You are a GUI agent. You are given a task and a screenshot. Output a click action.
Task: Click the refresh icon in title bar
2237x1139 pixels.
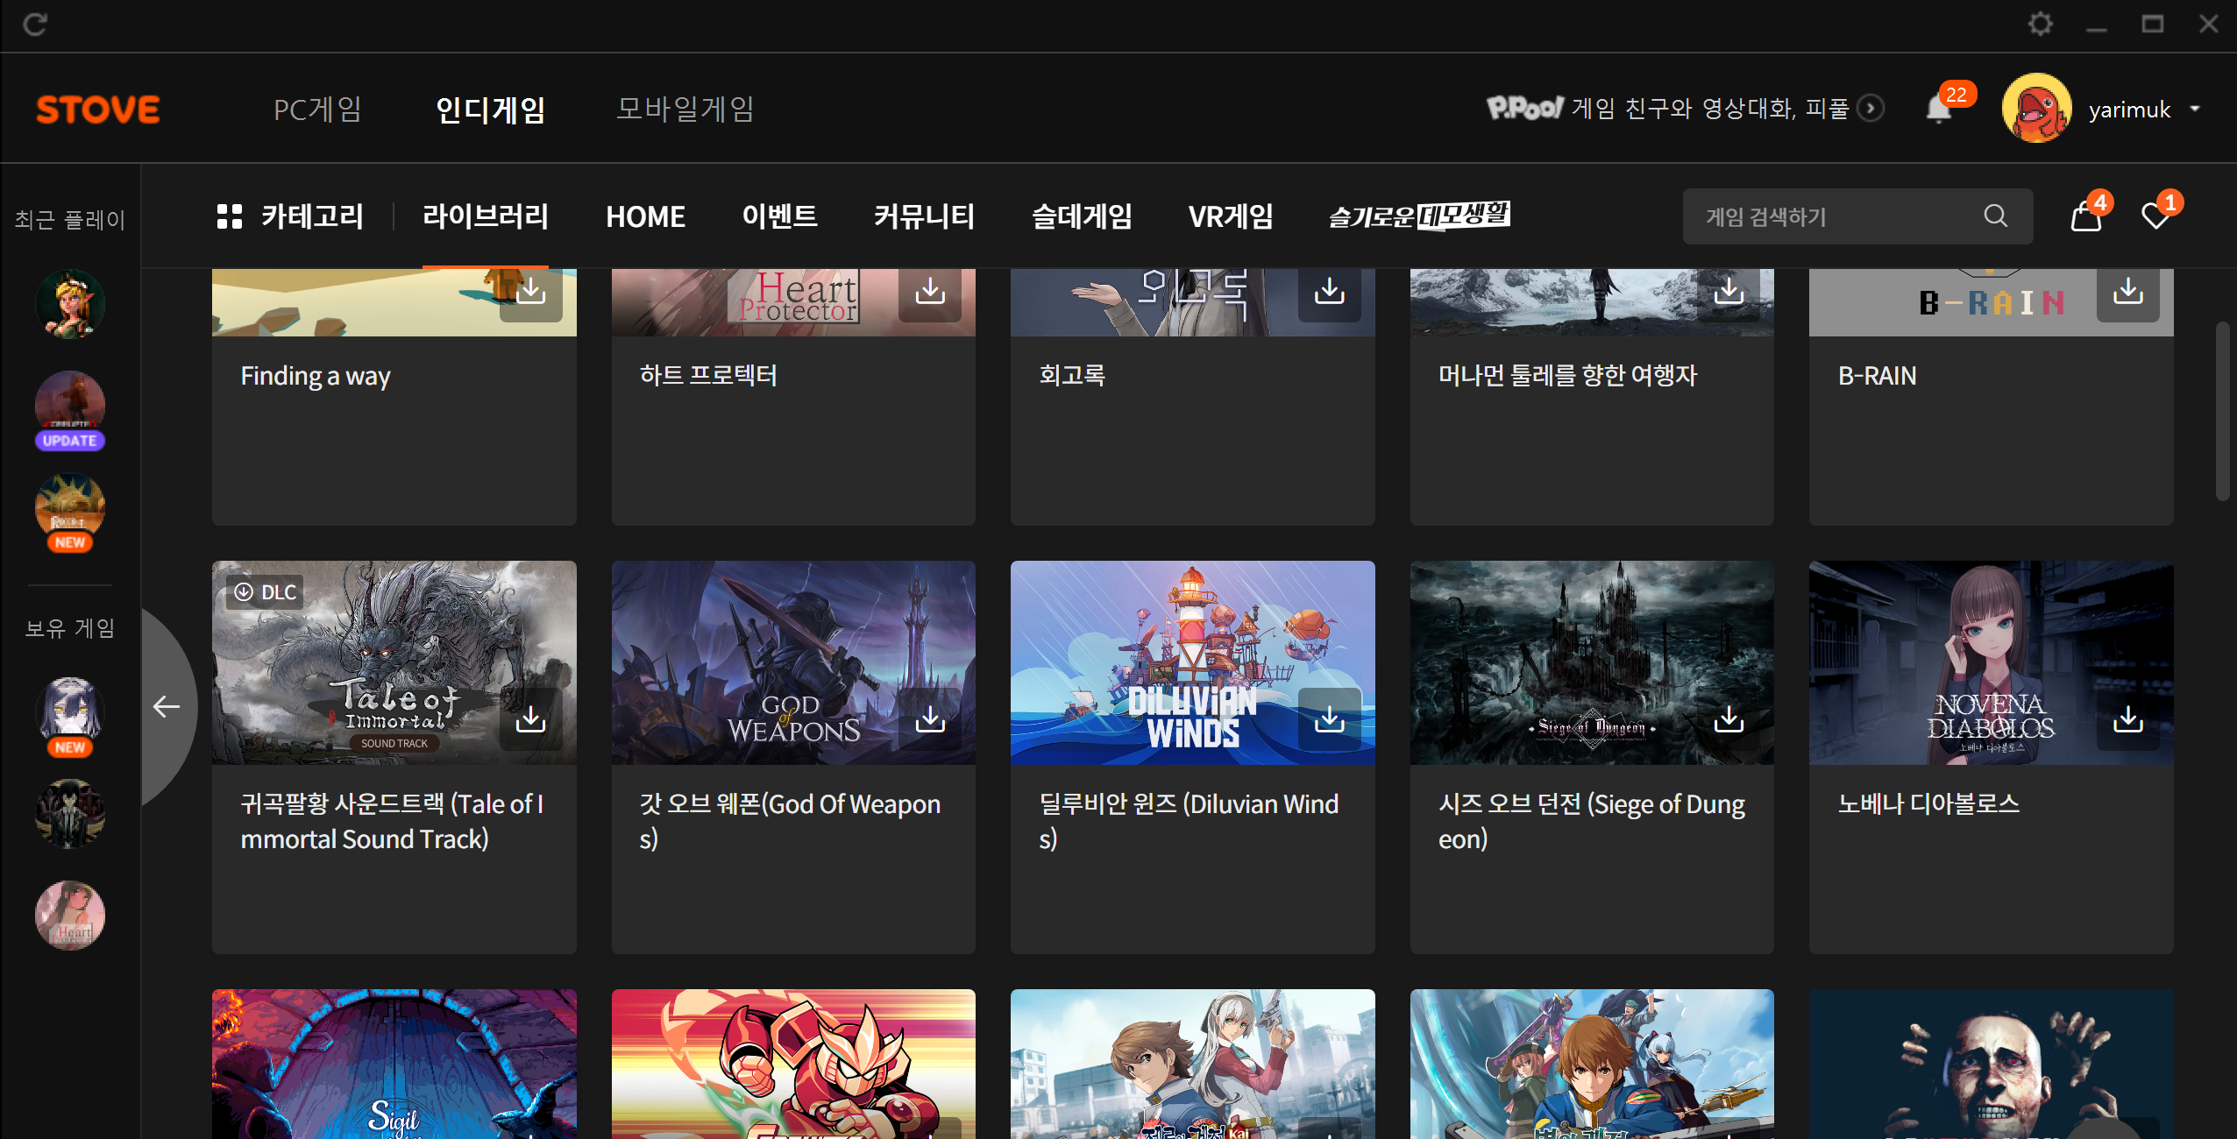(35, 24)
